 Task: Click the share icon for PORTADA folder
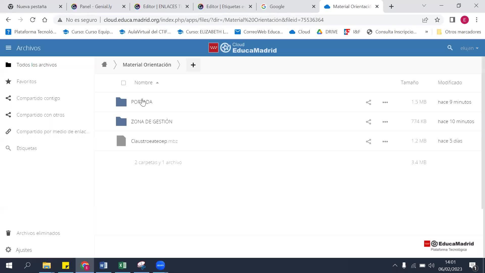[x=368, y=102]
